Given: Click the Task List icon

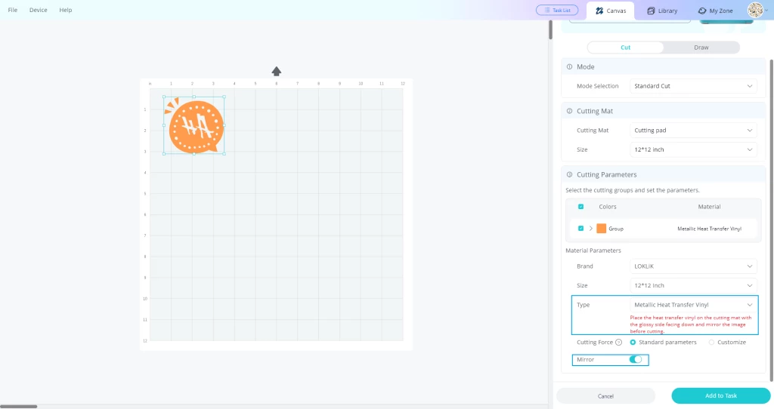Looking at the screenshot, I should point(547,10).
